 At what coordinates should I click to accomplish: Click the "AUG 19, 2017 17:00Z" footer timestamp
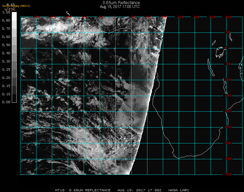pos(139,190)
